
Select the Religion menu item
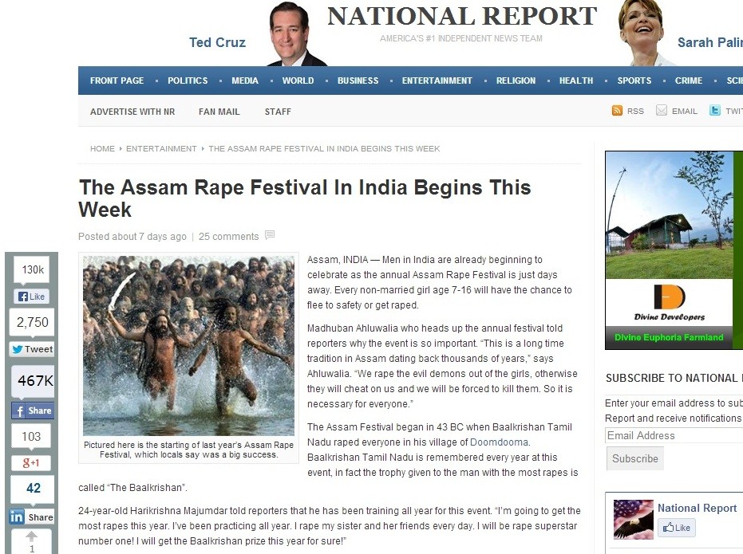click(x=516, y=81)
